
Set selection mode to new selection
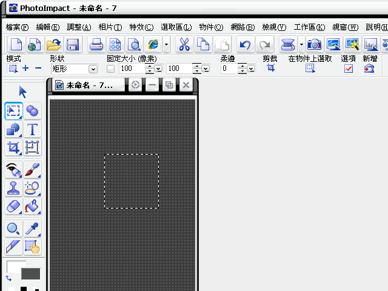(13, 69)
